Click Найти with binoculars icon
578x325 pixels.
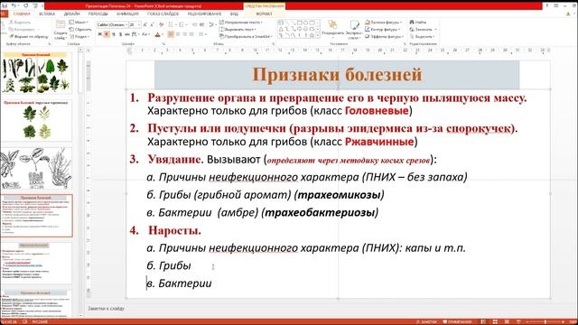coord(418,22)
